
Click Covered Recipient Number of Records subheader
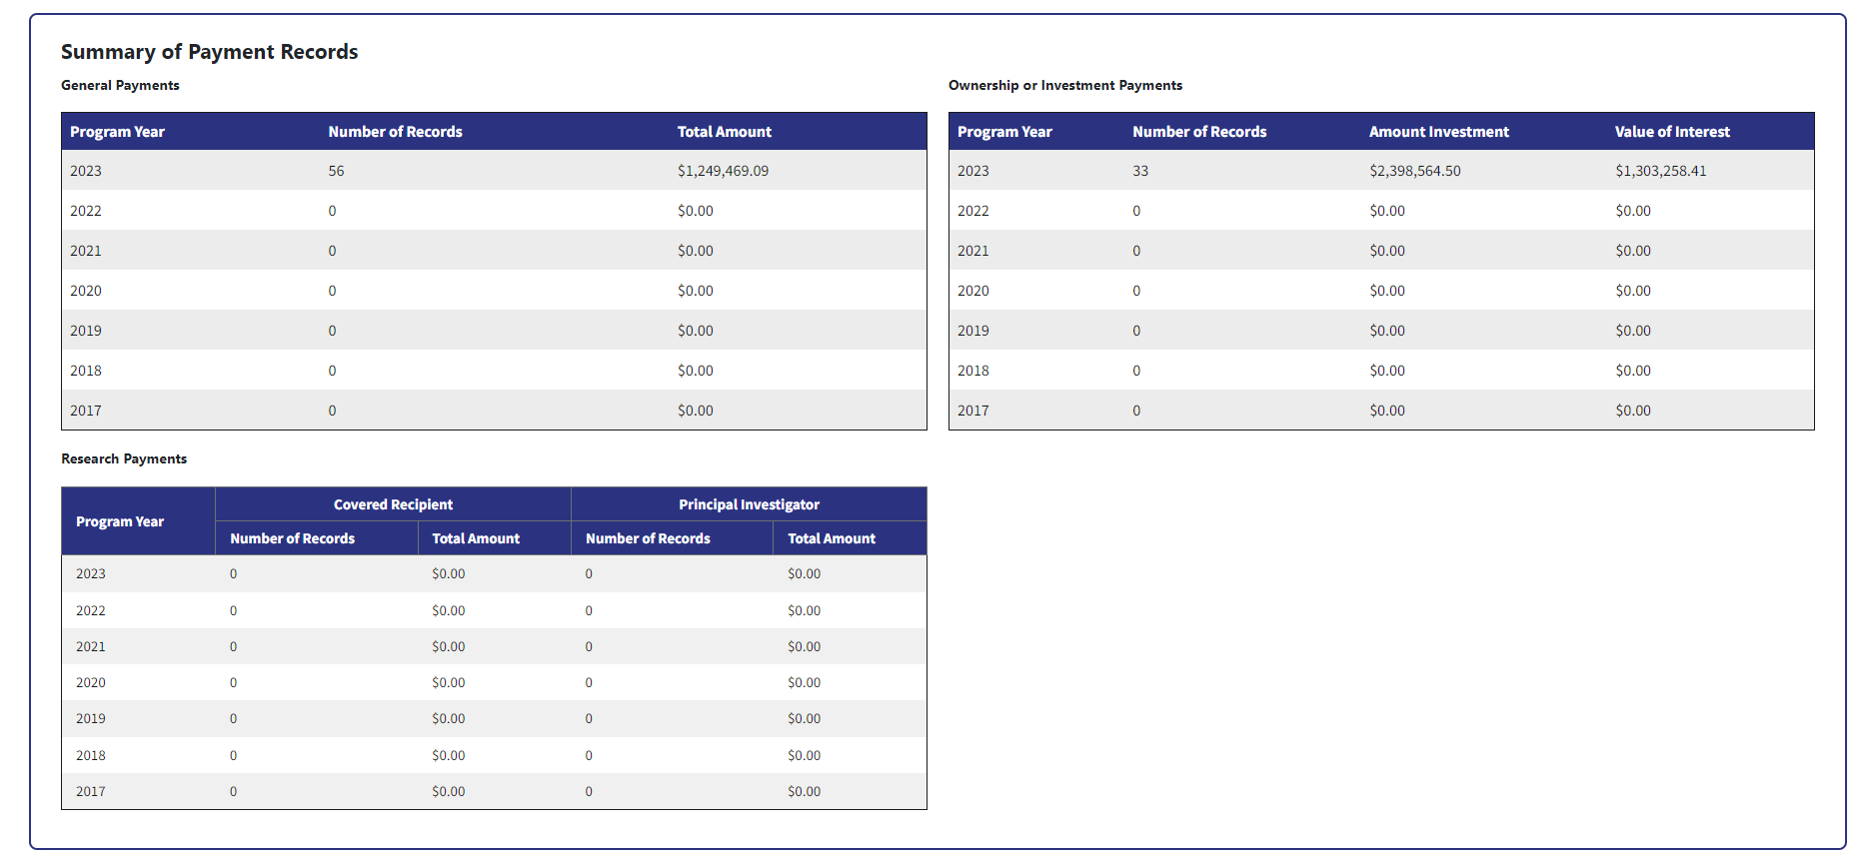(292, 538)
